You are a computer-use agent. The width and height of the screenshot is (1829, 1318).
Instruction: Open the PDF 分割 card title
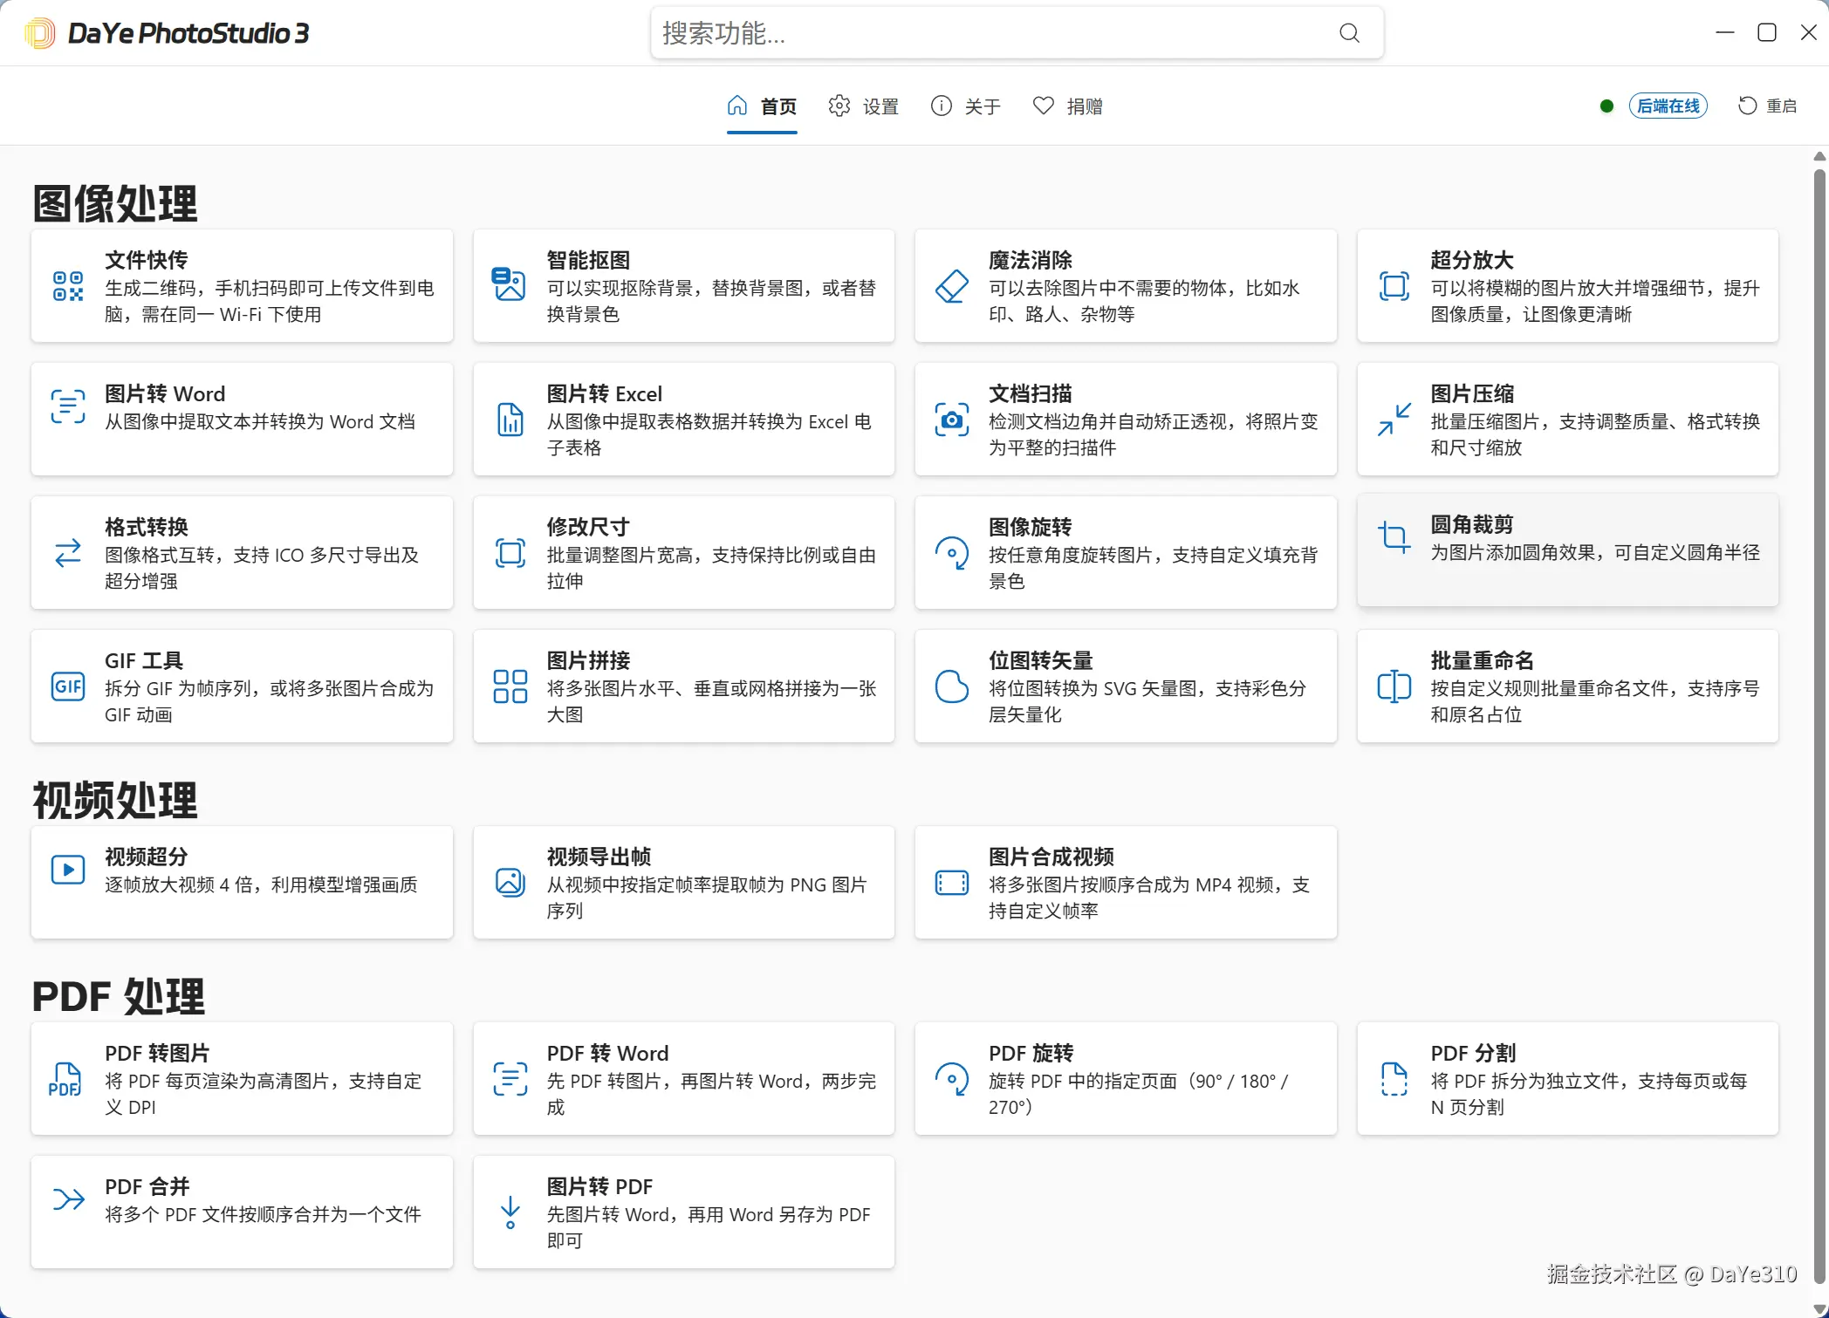1473,1053
